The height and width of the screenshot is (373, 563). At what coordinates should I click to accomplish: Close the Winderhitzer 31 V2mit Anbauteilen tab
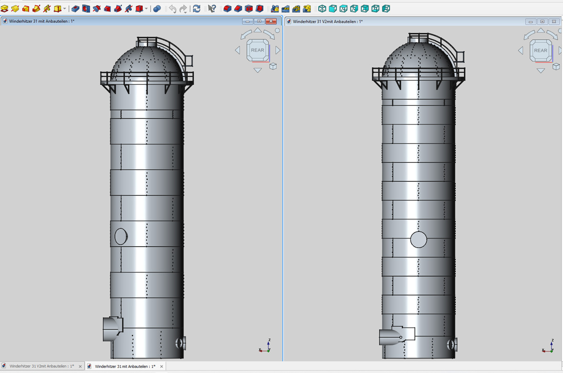click(80, 366)
